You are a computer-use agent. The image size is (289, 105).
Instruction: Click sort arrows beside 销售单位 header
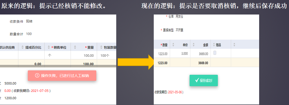click(x=49, y=47)
